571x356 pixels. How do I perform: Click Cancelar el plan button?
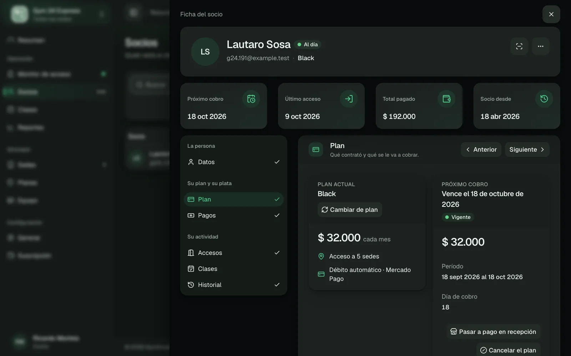point(508,350)
